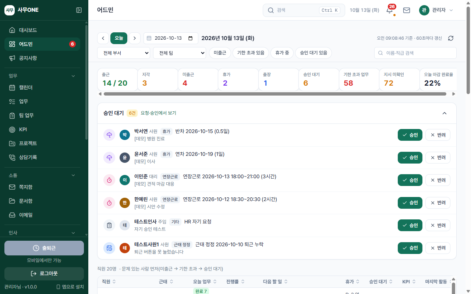
Task: Collapse the sidebar panel icon
Action: 79,10
